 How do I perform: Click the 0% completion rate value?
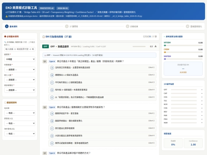(x=173, y=145)
